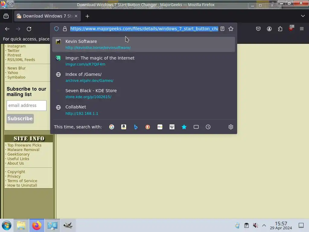Expand hidden system tray icons arrow
The width and height of the screenshot is (309, 232).
264,225
